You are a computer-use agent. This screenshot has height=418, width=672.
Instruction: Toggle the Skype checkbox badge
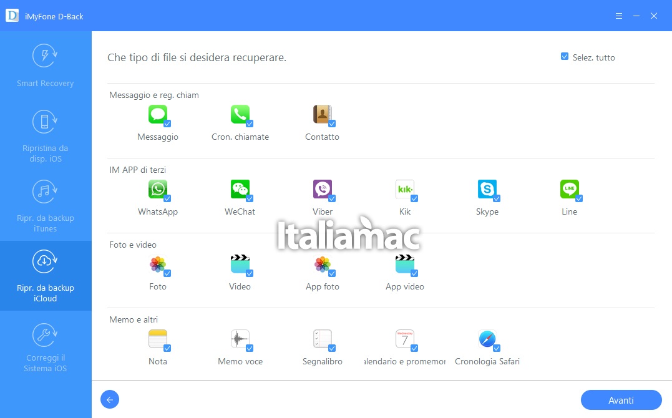[497, 198]
